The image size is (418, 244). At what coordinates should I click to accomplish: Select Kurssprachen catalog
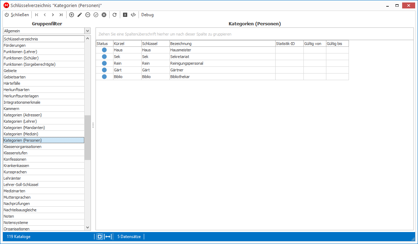pos(44,172)
